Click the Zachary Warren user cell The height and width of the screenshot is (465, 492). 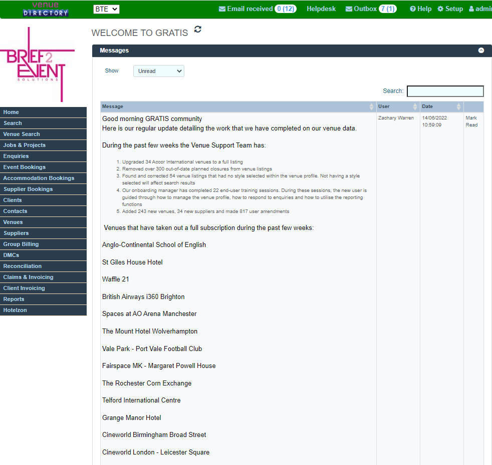pyautogui.click(x=396, y=117)
